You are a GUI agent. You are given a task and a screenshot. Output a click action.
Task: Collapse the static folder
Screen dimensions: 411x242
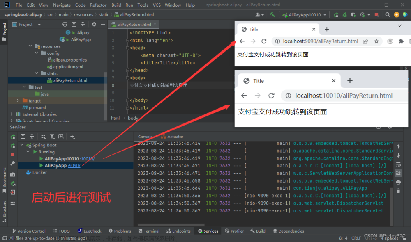coord(37,73)
